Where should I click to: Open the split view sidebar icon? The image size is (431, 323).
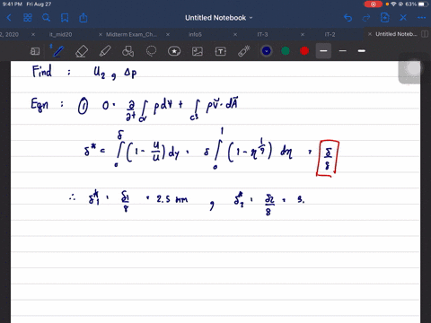[425, 34]
